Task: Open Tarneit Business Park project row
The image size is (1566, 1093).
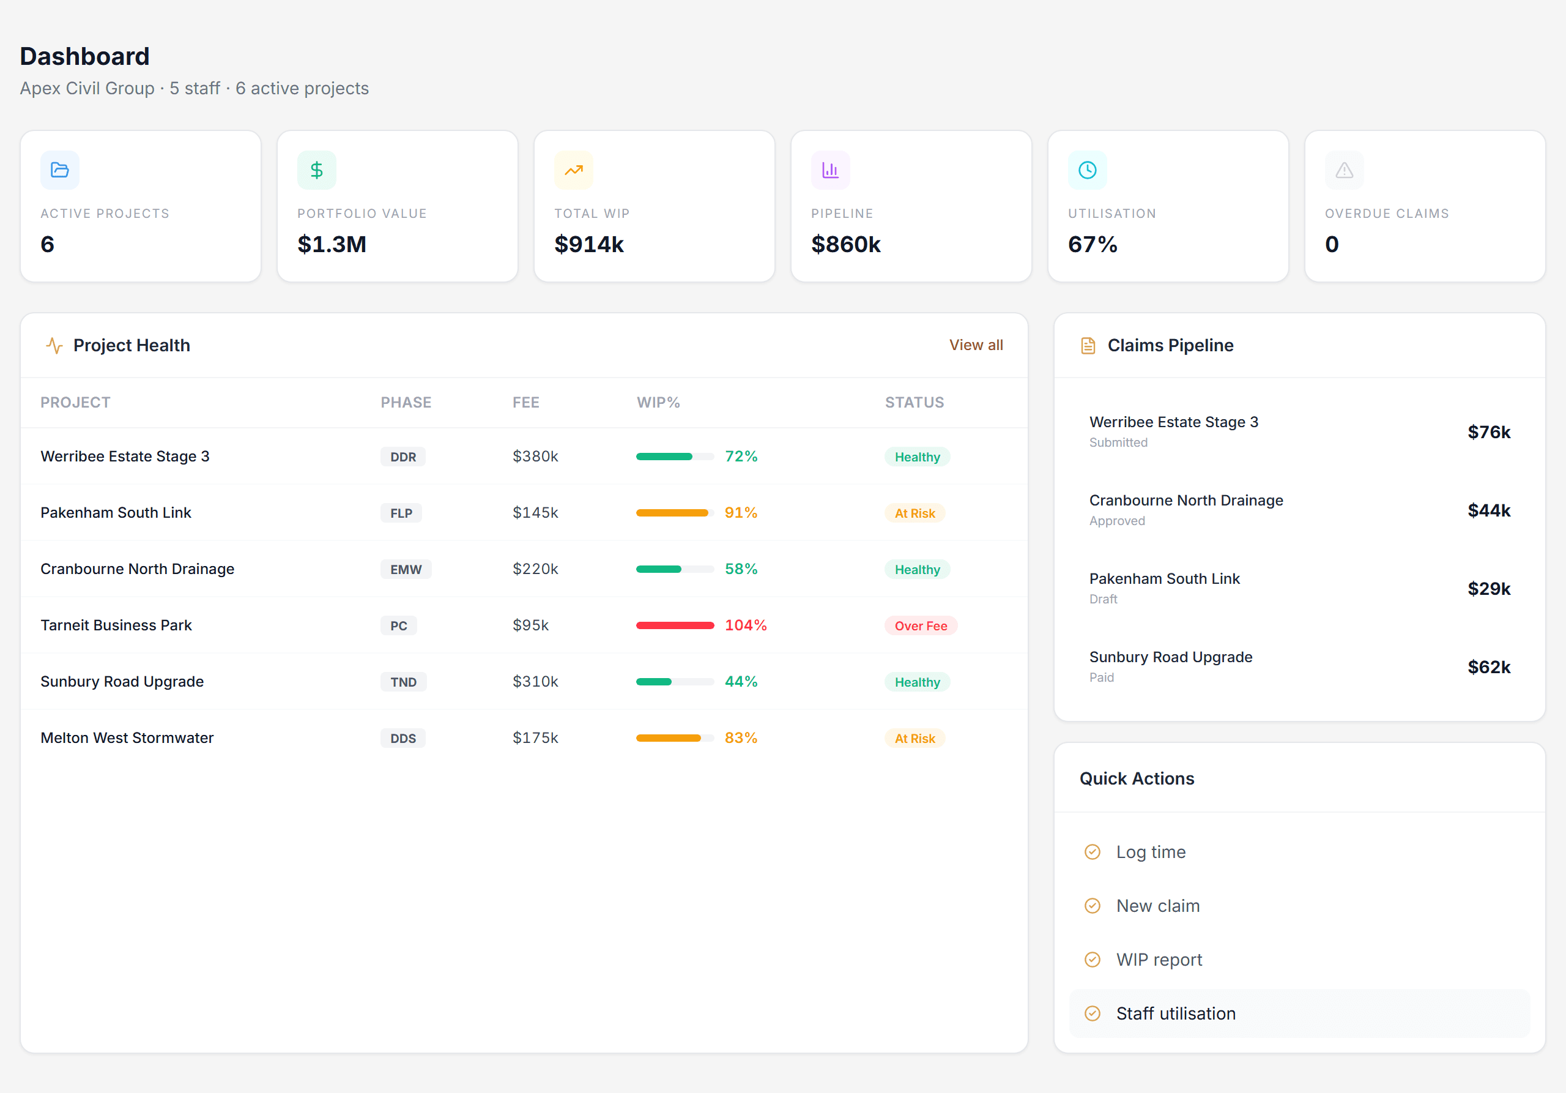Action: pyautogui.click(x=524, y=625)
